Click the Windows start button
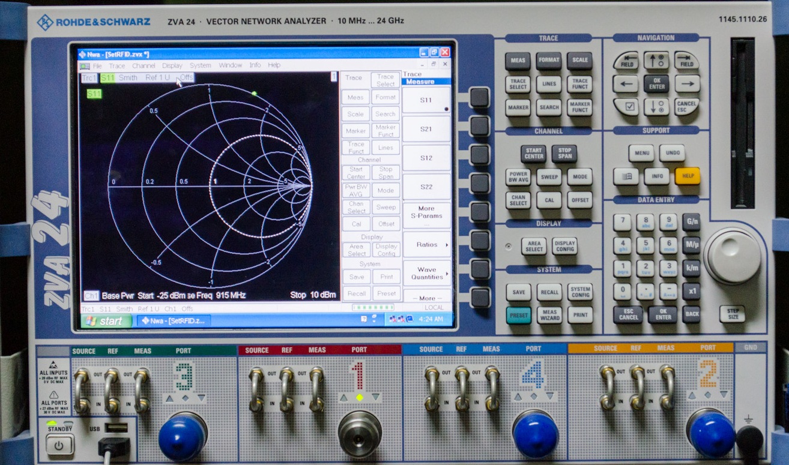The width and height of the screenshot is (789, 465). click(106, 321)
